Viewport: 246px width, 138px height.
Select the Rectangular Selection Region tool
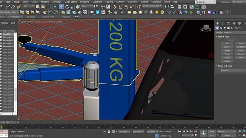tap(49, 7)
